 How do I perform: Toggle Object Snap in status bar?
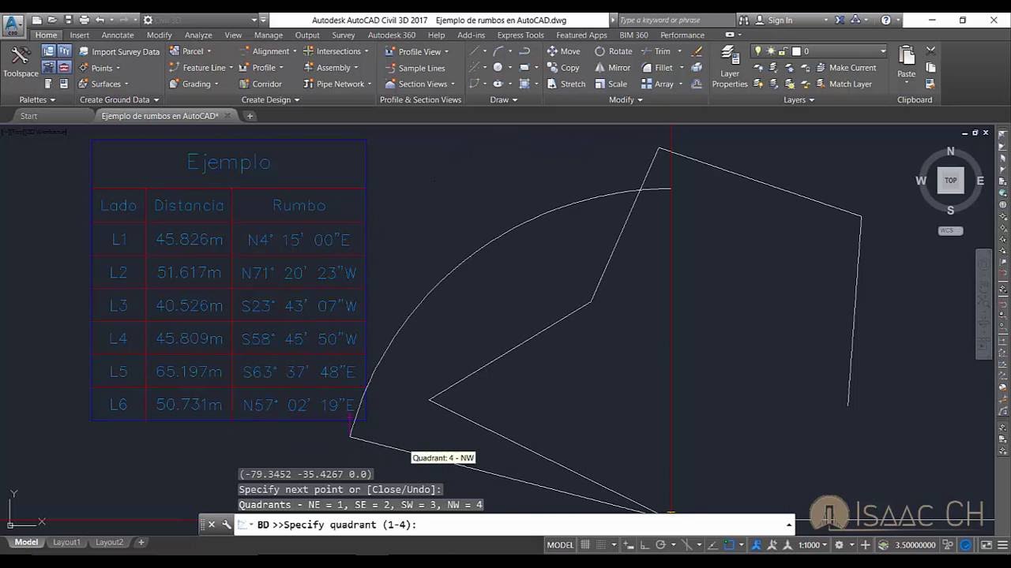[x=729, y=544]
